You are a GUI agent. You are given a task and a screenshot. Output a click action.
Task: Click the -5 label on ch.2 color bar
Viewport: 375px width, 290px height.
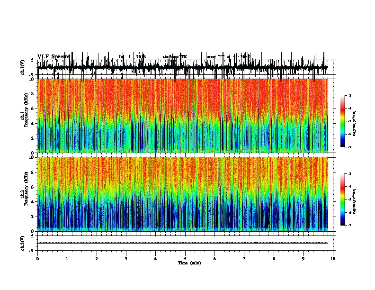[349, 199]
